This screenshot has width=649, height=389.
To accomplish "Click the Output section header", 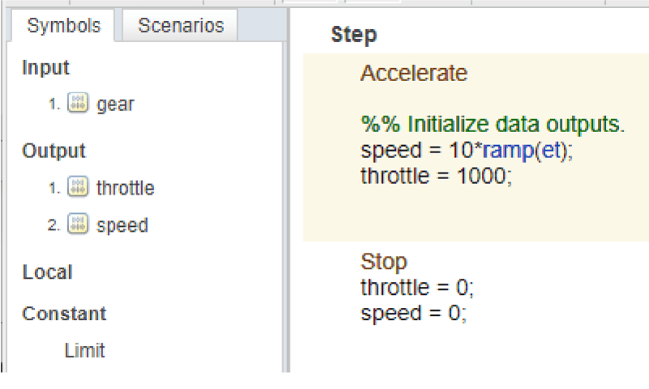I will pos(54,151).
